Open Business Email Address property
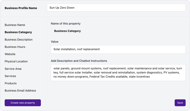Screen dimensions: 190x111 pos(20,91)
